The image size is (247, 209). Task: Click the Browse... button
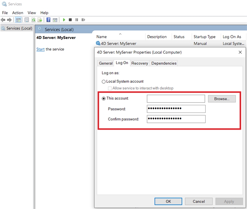222,99
